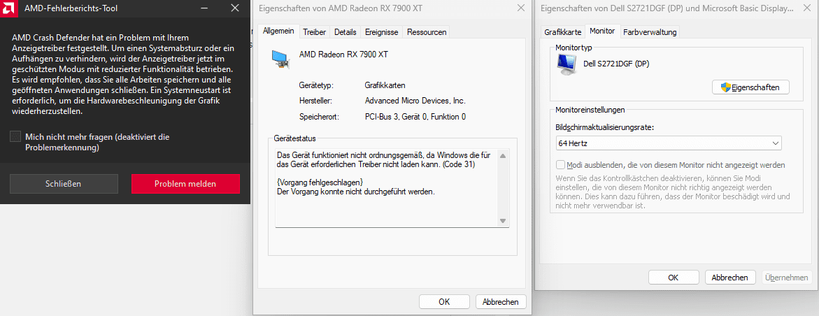Click the Schließen button
Viewport: 819px width, 316px height.
coord(64,184)
